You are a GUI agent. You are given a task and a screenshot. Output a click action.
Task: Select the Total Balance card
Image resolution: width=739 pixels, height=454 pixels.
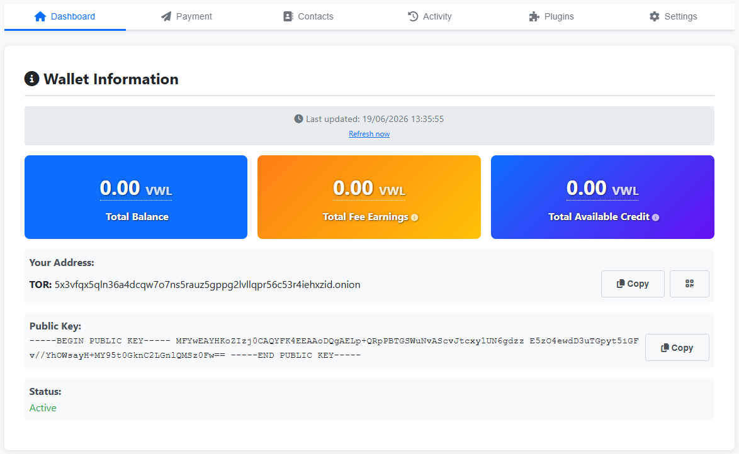coord(136,197)
